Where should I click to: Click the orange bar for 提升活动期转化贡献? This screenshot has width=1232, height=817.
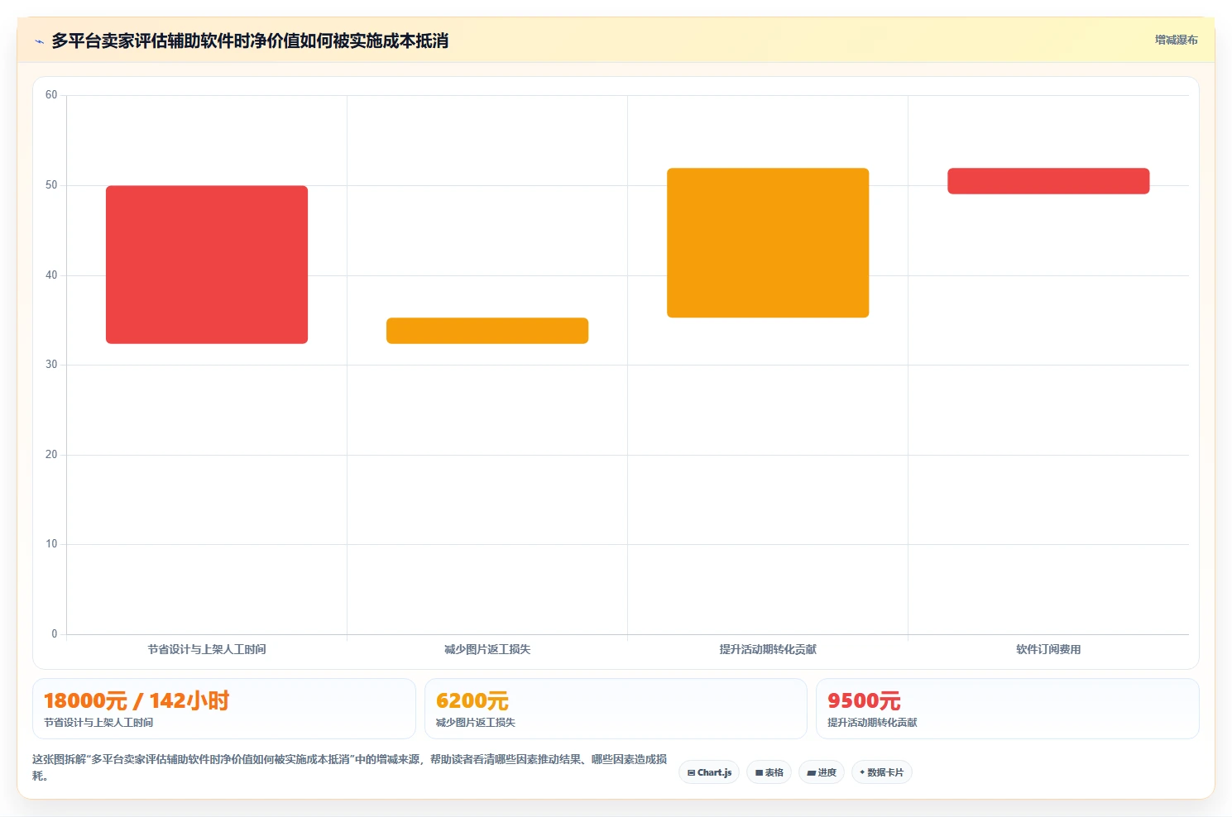[x=768, y=243]
